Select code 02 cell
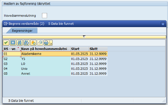 (12, 59)
